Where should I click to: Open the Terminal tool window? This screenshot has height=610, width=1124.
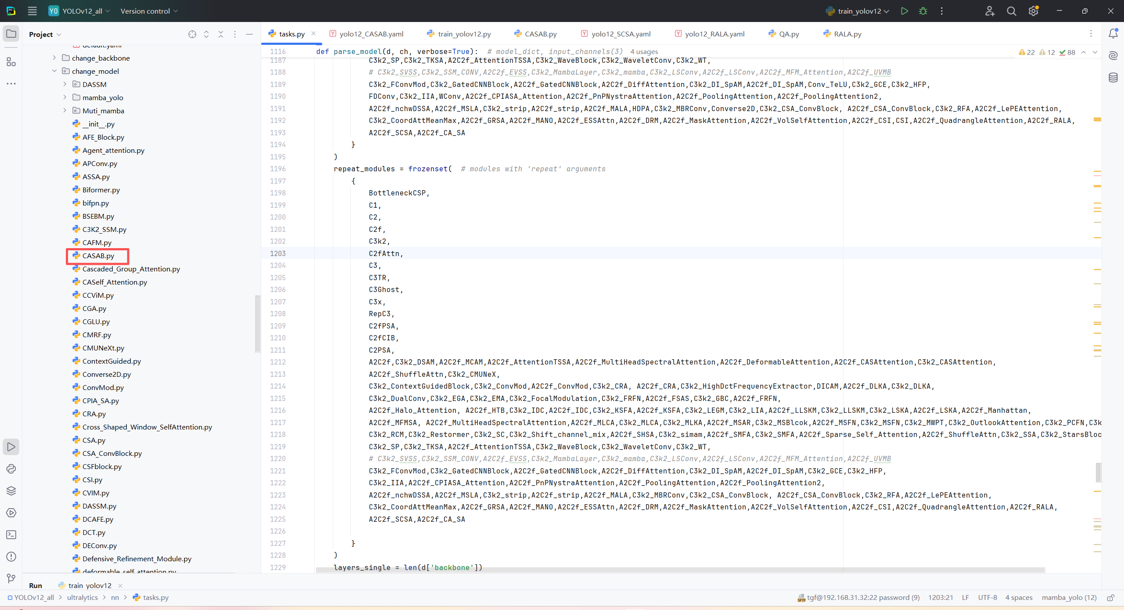11,534
